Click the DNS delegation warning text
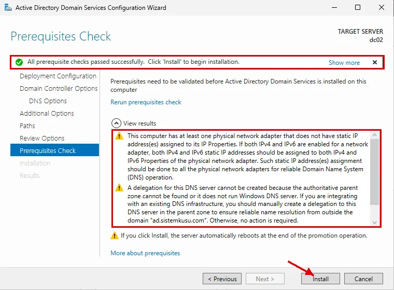Image resolution: width=394 pixels, height=290 pixels. pyautogui.click(x=243, y=204)
